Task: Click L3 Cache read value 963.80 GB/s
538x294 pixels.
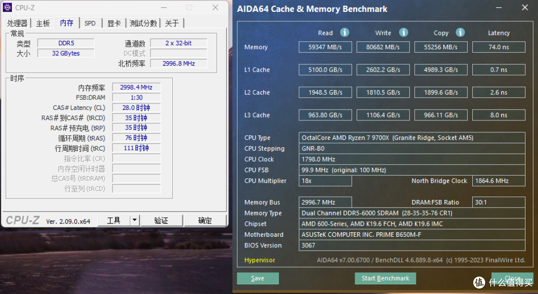Action: point(325,115)
